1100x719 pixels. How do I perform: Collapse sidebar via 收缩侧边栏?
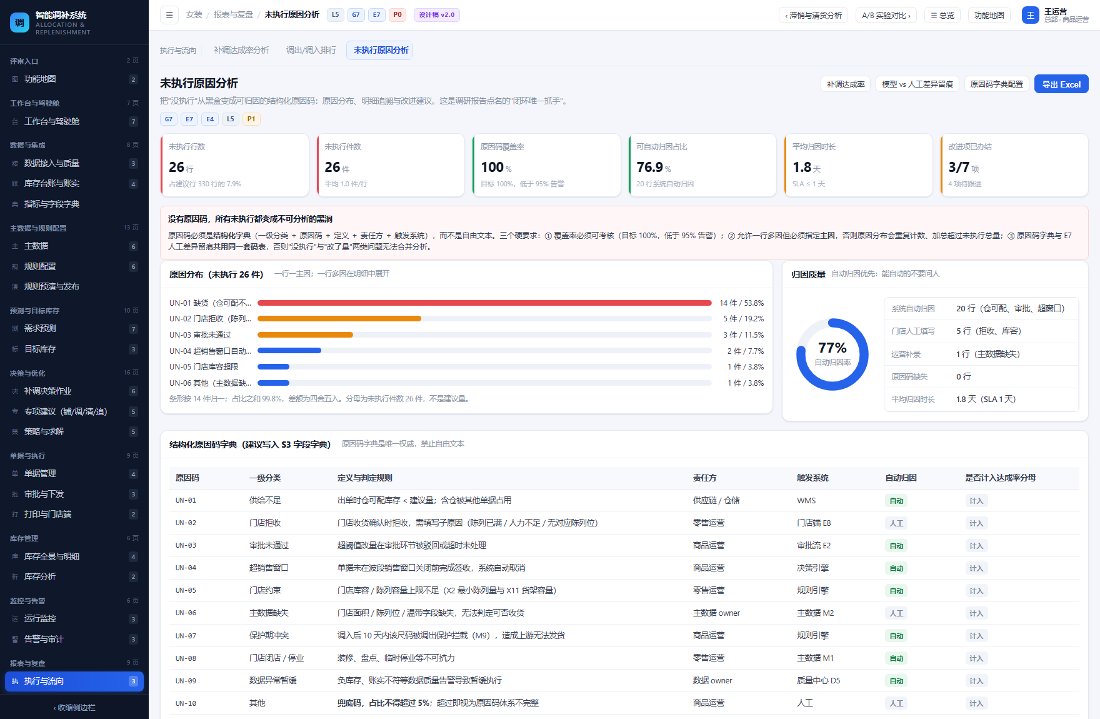(x=74, y=708)
